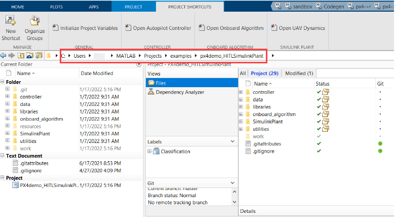Switch to the PROJECT tab
Image resolution: width=395 pixels, height=221 pixels.
[133, 7]
